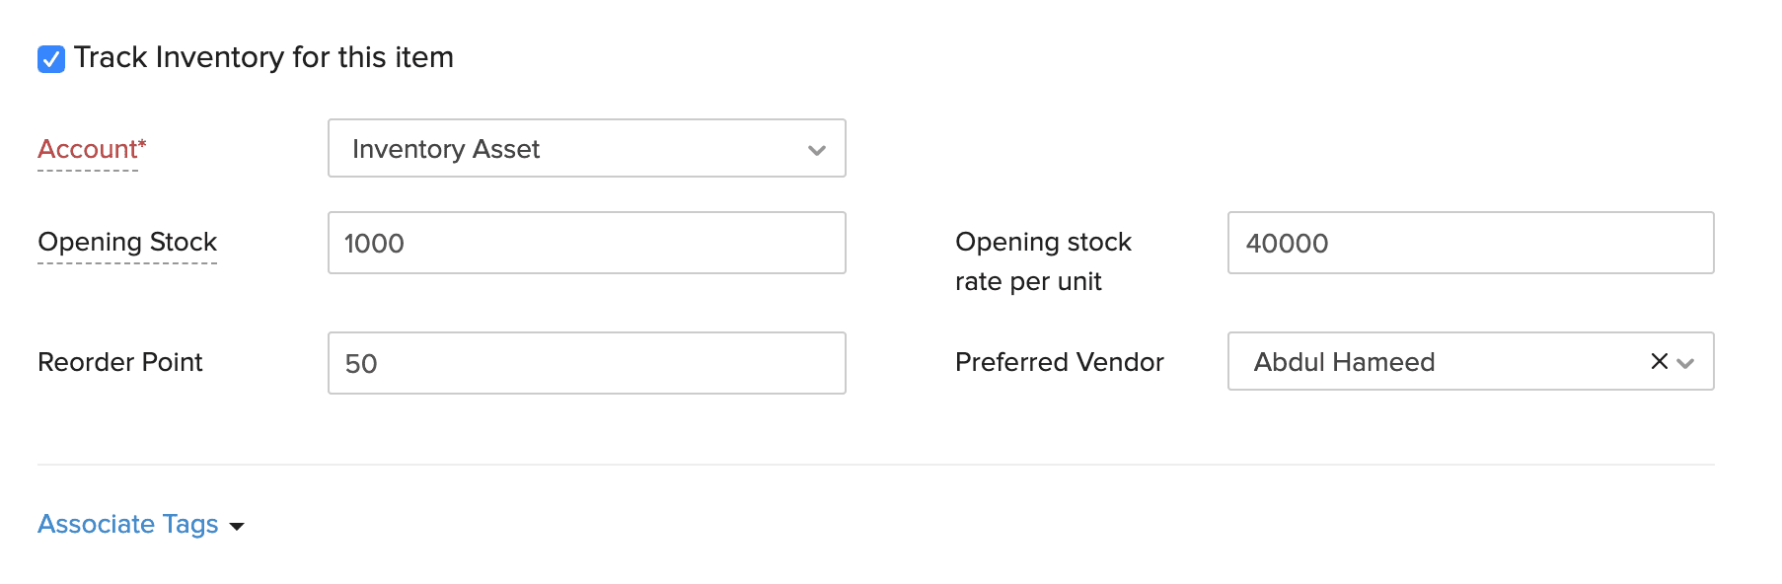
Task: Click the chevron in the Account dropdown
Action: click(816, 150)
